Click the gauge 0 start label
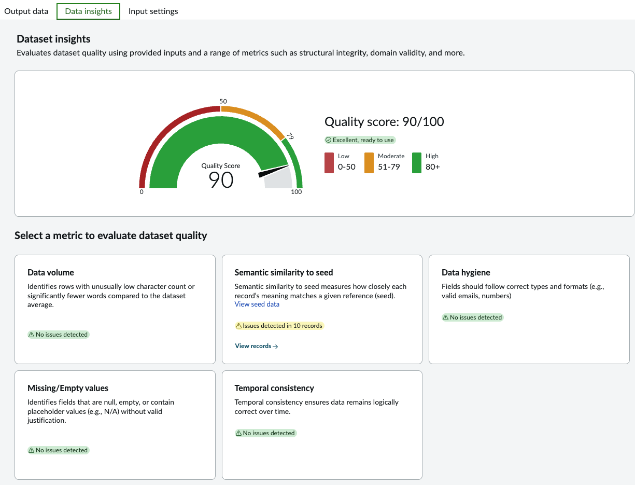The height and width of the screenshot is (485, 635). [142, 192]
